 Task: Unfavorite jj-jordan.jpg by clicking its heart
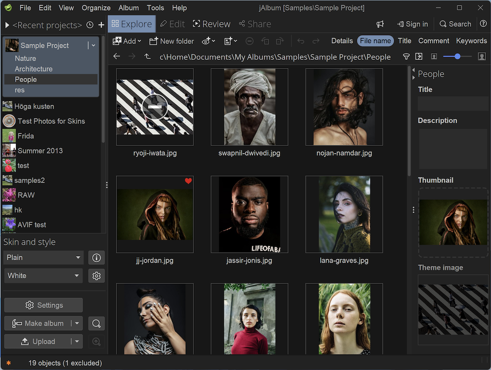pyautogui.click(x=188, y=181)
